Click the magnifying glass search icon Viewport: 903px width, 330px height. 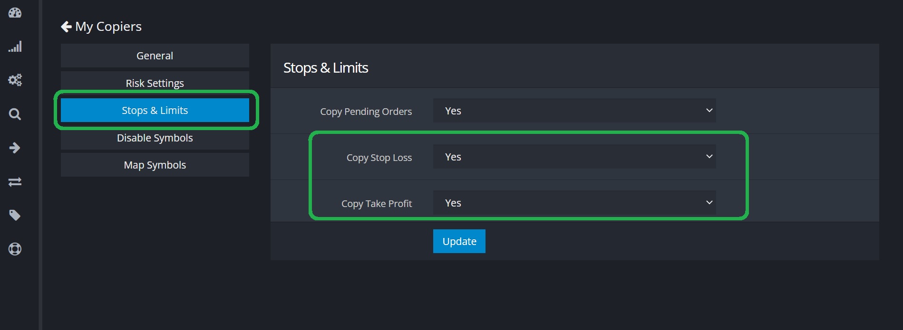15,114
